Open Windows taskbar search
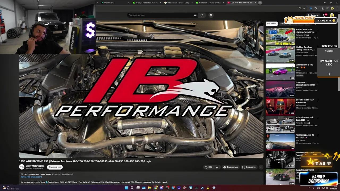This screenshot has height=191, width=340. [132, 188]
